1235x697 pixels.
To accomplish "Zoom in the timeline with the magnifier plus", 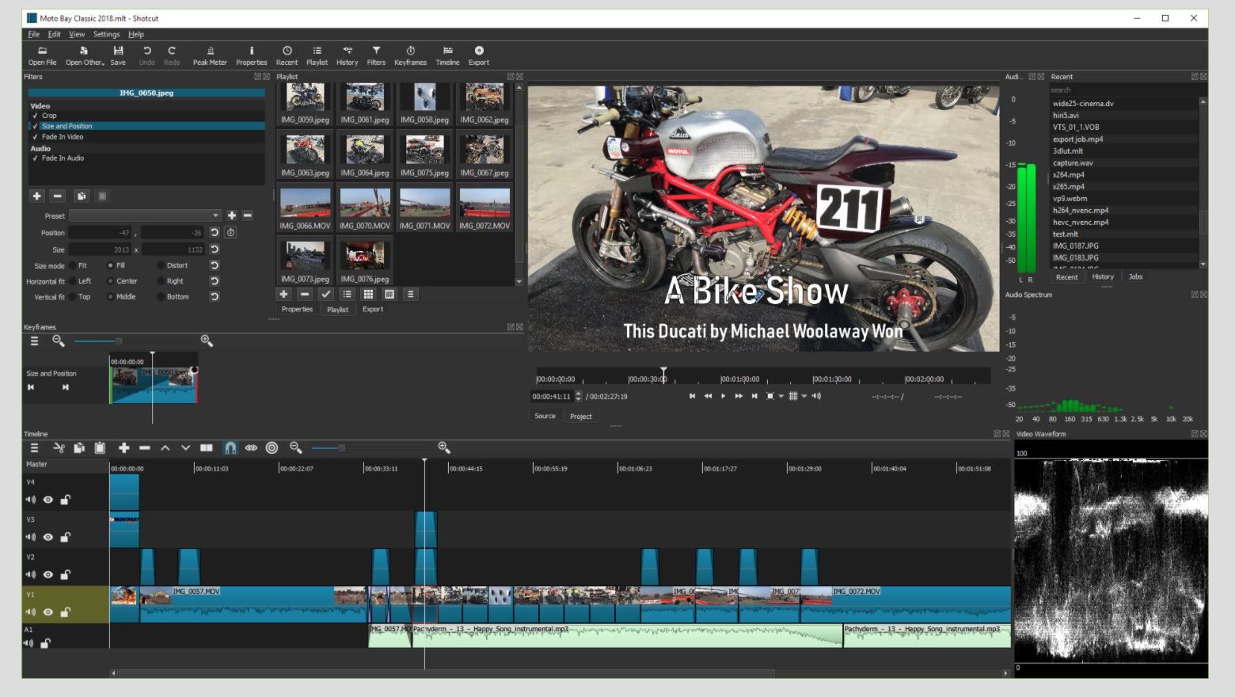I will [x=444, y=448].
